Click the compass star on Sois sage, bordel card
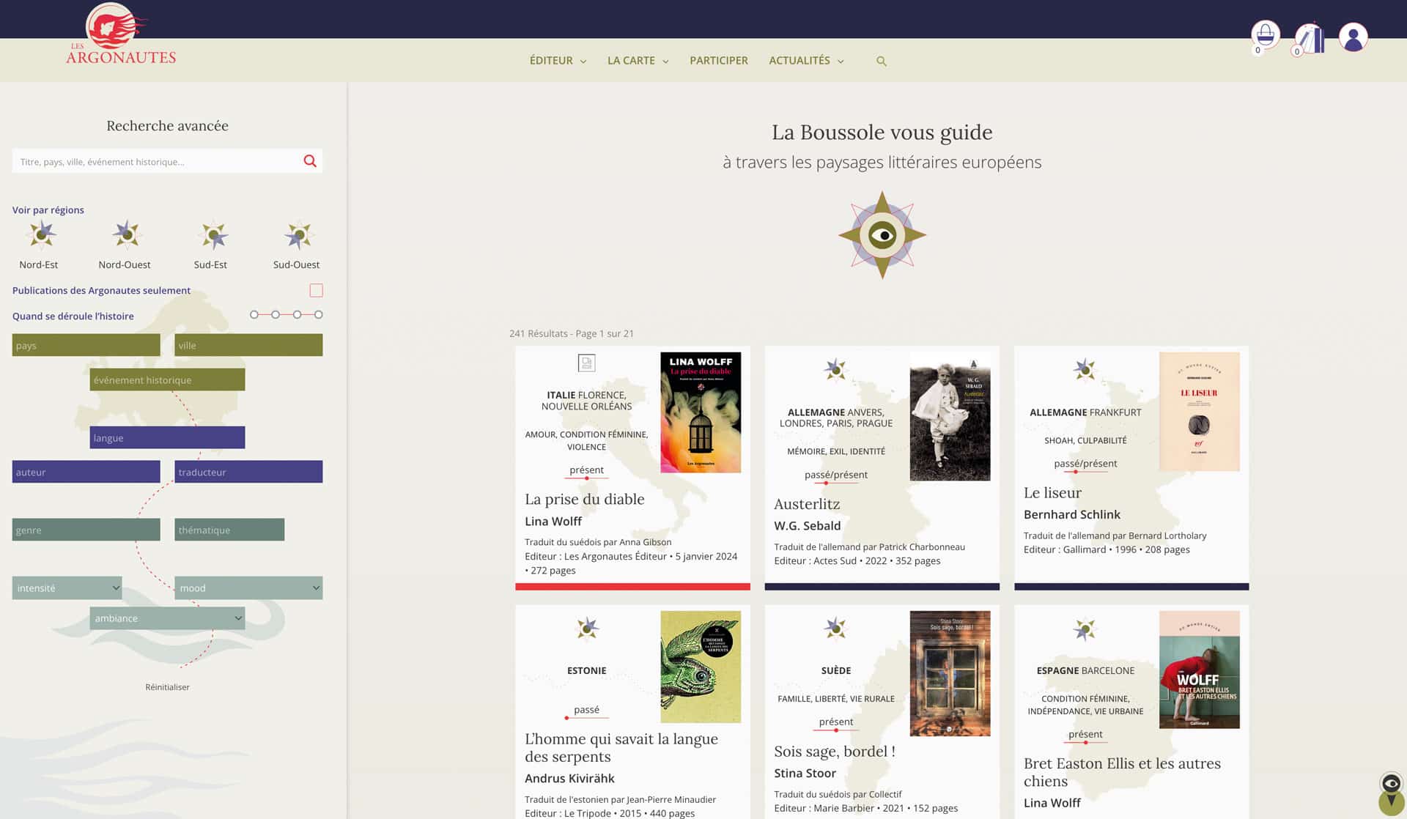This screenshot has width=1407, height=819. (x=835, y=629)
